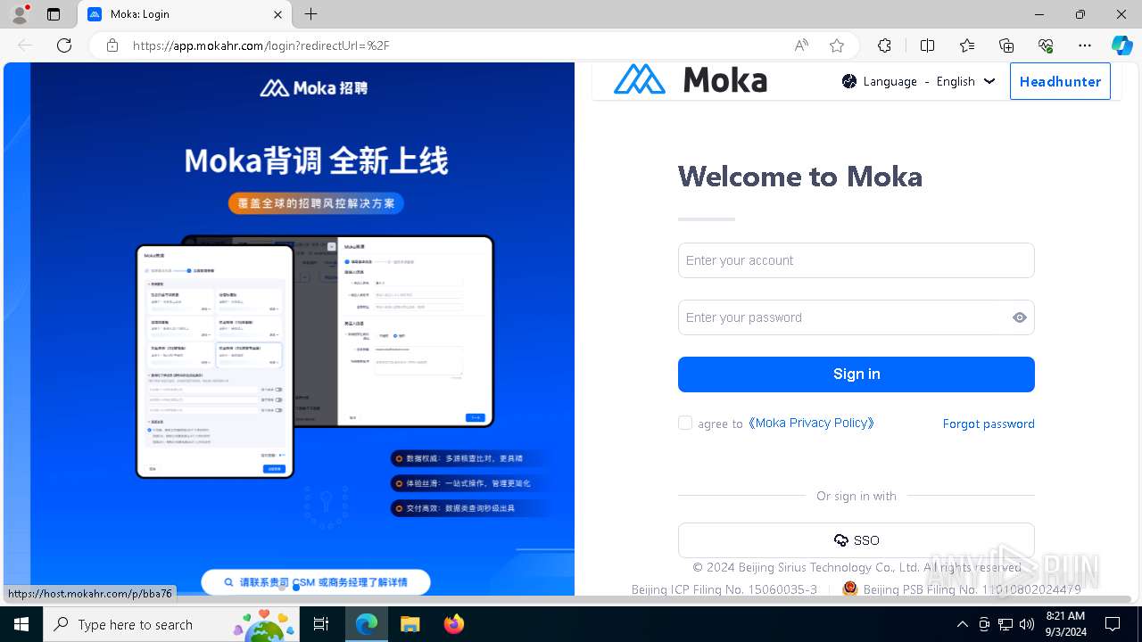Add this page to favorites
Image resolution: width=1142 pixels, height=642 pixels.
coord(836,45)
